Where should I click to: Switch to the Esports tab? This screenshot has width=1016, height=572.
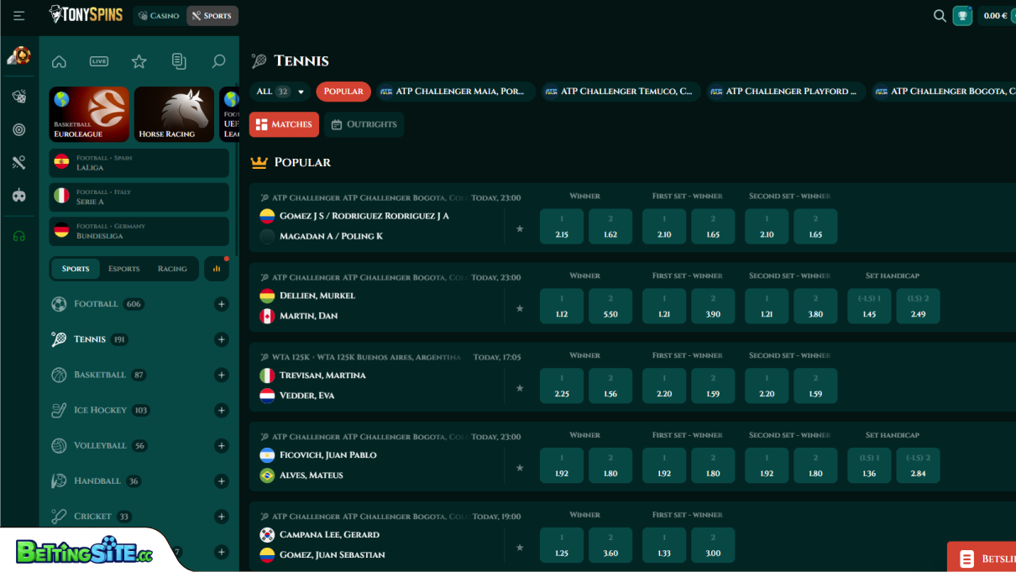(x=123, y=268)
